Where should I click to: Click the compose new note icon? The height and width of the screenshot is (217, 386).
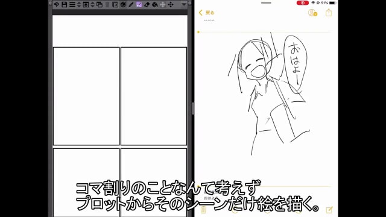[x=329, y=210]
